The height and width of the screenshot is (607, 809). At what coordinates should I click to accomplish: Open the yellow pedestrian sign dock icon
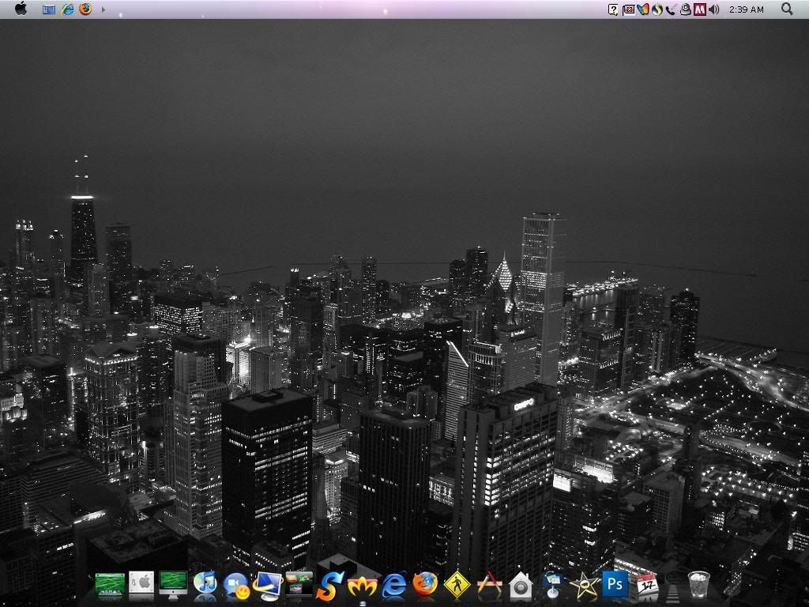click(x=457, y=585)
